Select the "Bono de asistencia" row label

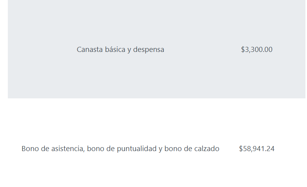pyautogui.click(x=120, y=149)
